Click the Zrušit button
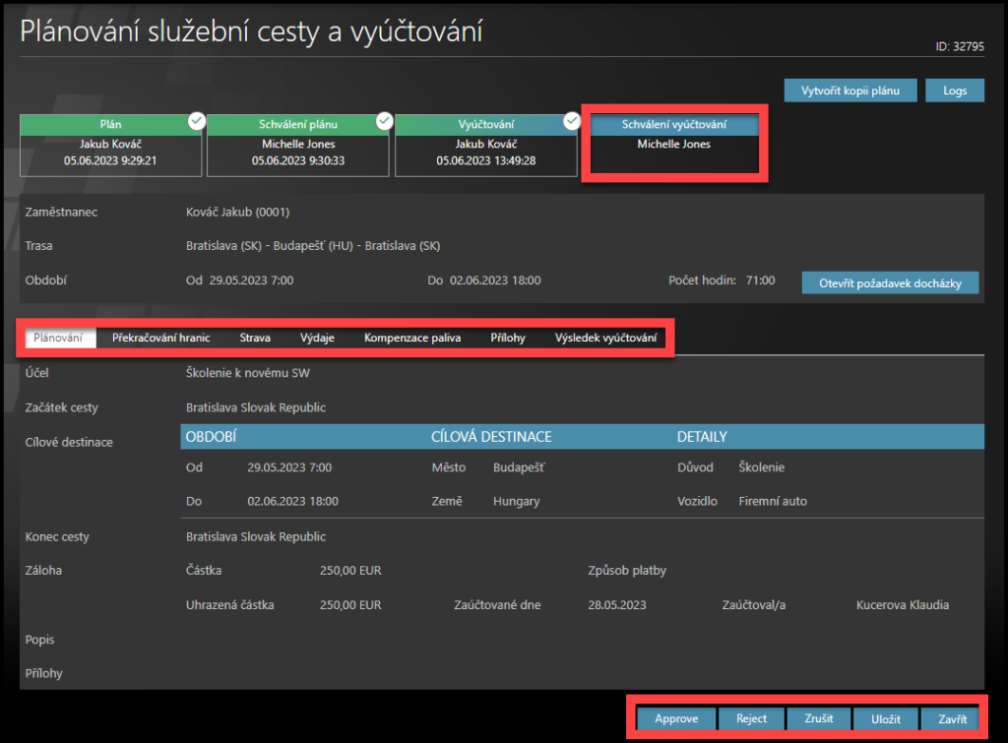 tap(817, 718)
